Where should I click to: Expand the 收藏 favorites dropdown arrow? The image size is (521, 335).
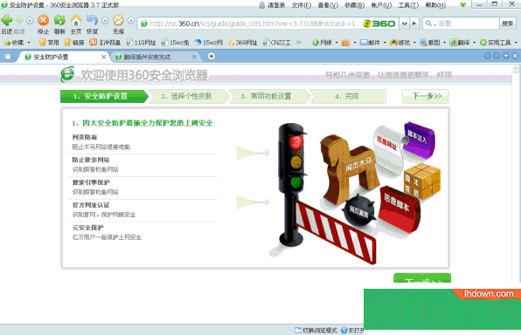29,43
